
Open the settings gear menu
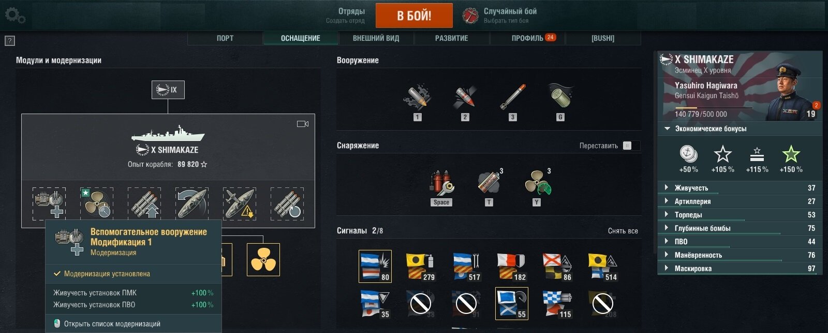14,15
